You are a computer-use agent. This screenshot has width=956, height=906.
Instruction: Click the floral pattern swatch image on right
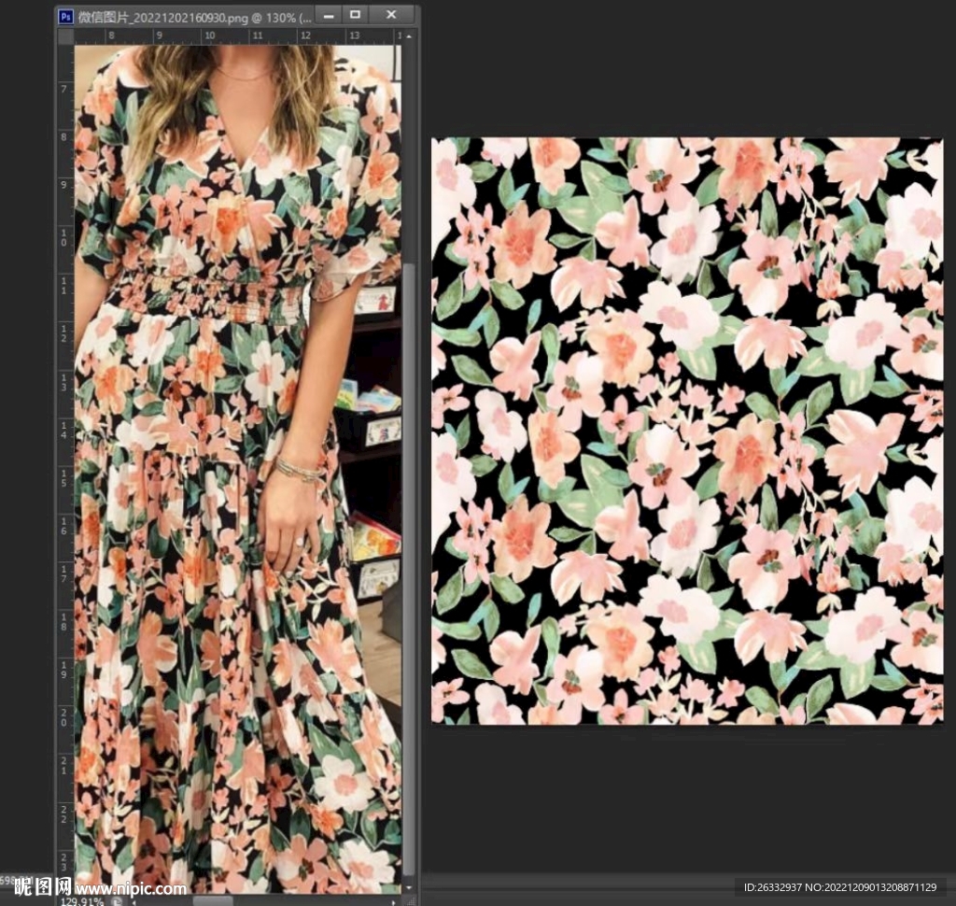coord(686,430)
